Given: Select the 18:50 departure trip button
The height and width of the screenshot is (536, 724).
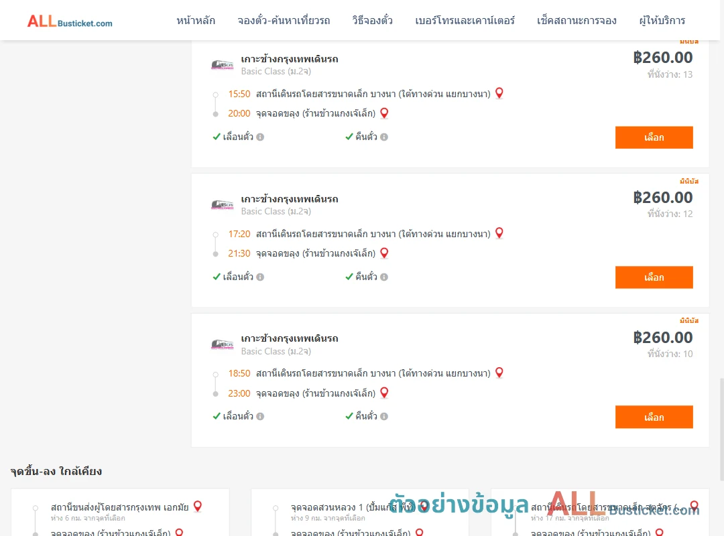Looking at the screenshot, I should 654,417.
